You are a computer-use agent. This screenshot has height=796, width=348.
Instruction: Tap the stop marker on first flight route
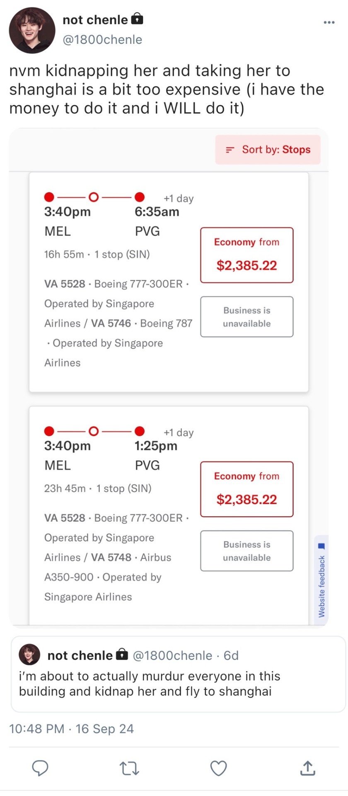(x=94, y=197)
